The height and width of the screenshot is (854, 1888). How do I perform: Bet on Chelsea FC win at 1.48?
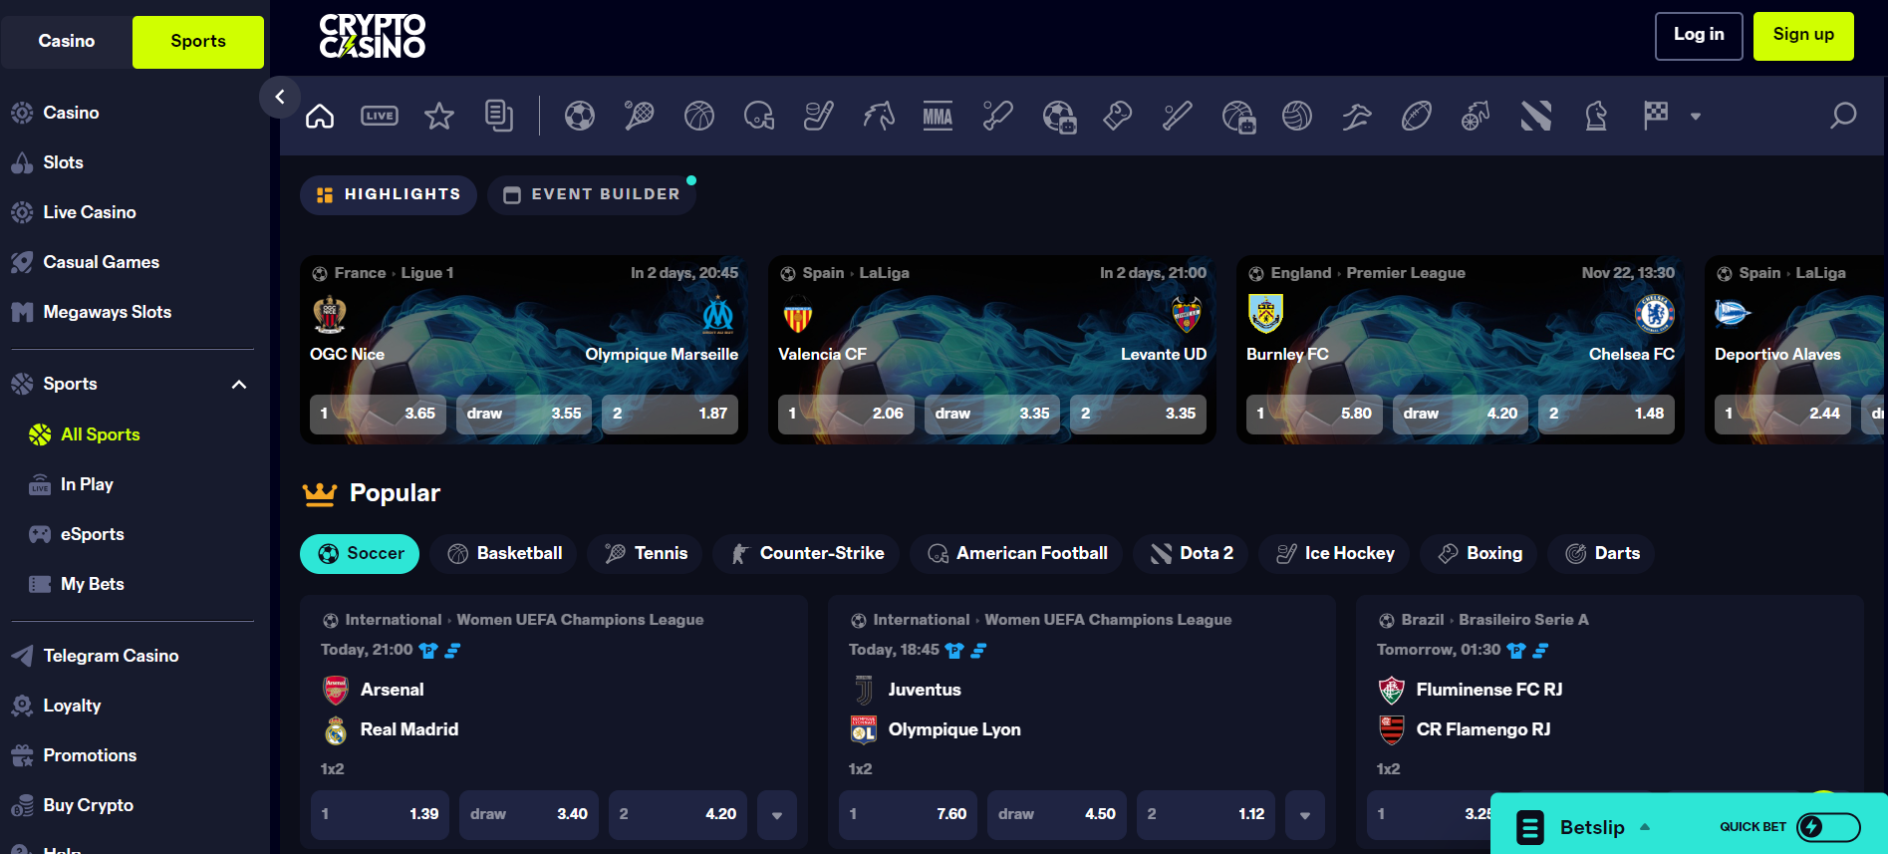click(x=1607, y=414)
